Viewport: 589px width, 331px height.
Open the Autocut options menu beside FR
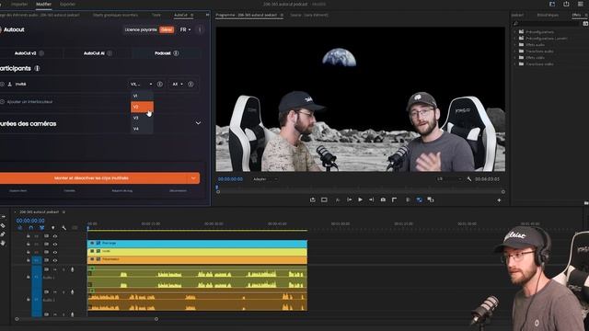point(200,29)
